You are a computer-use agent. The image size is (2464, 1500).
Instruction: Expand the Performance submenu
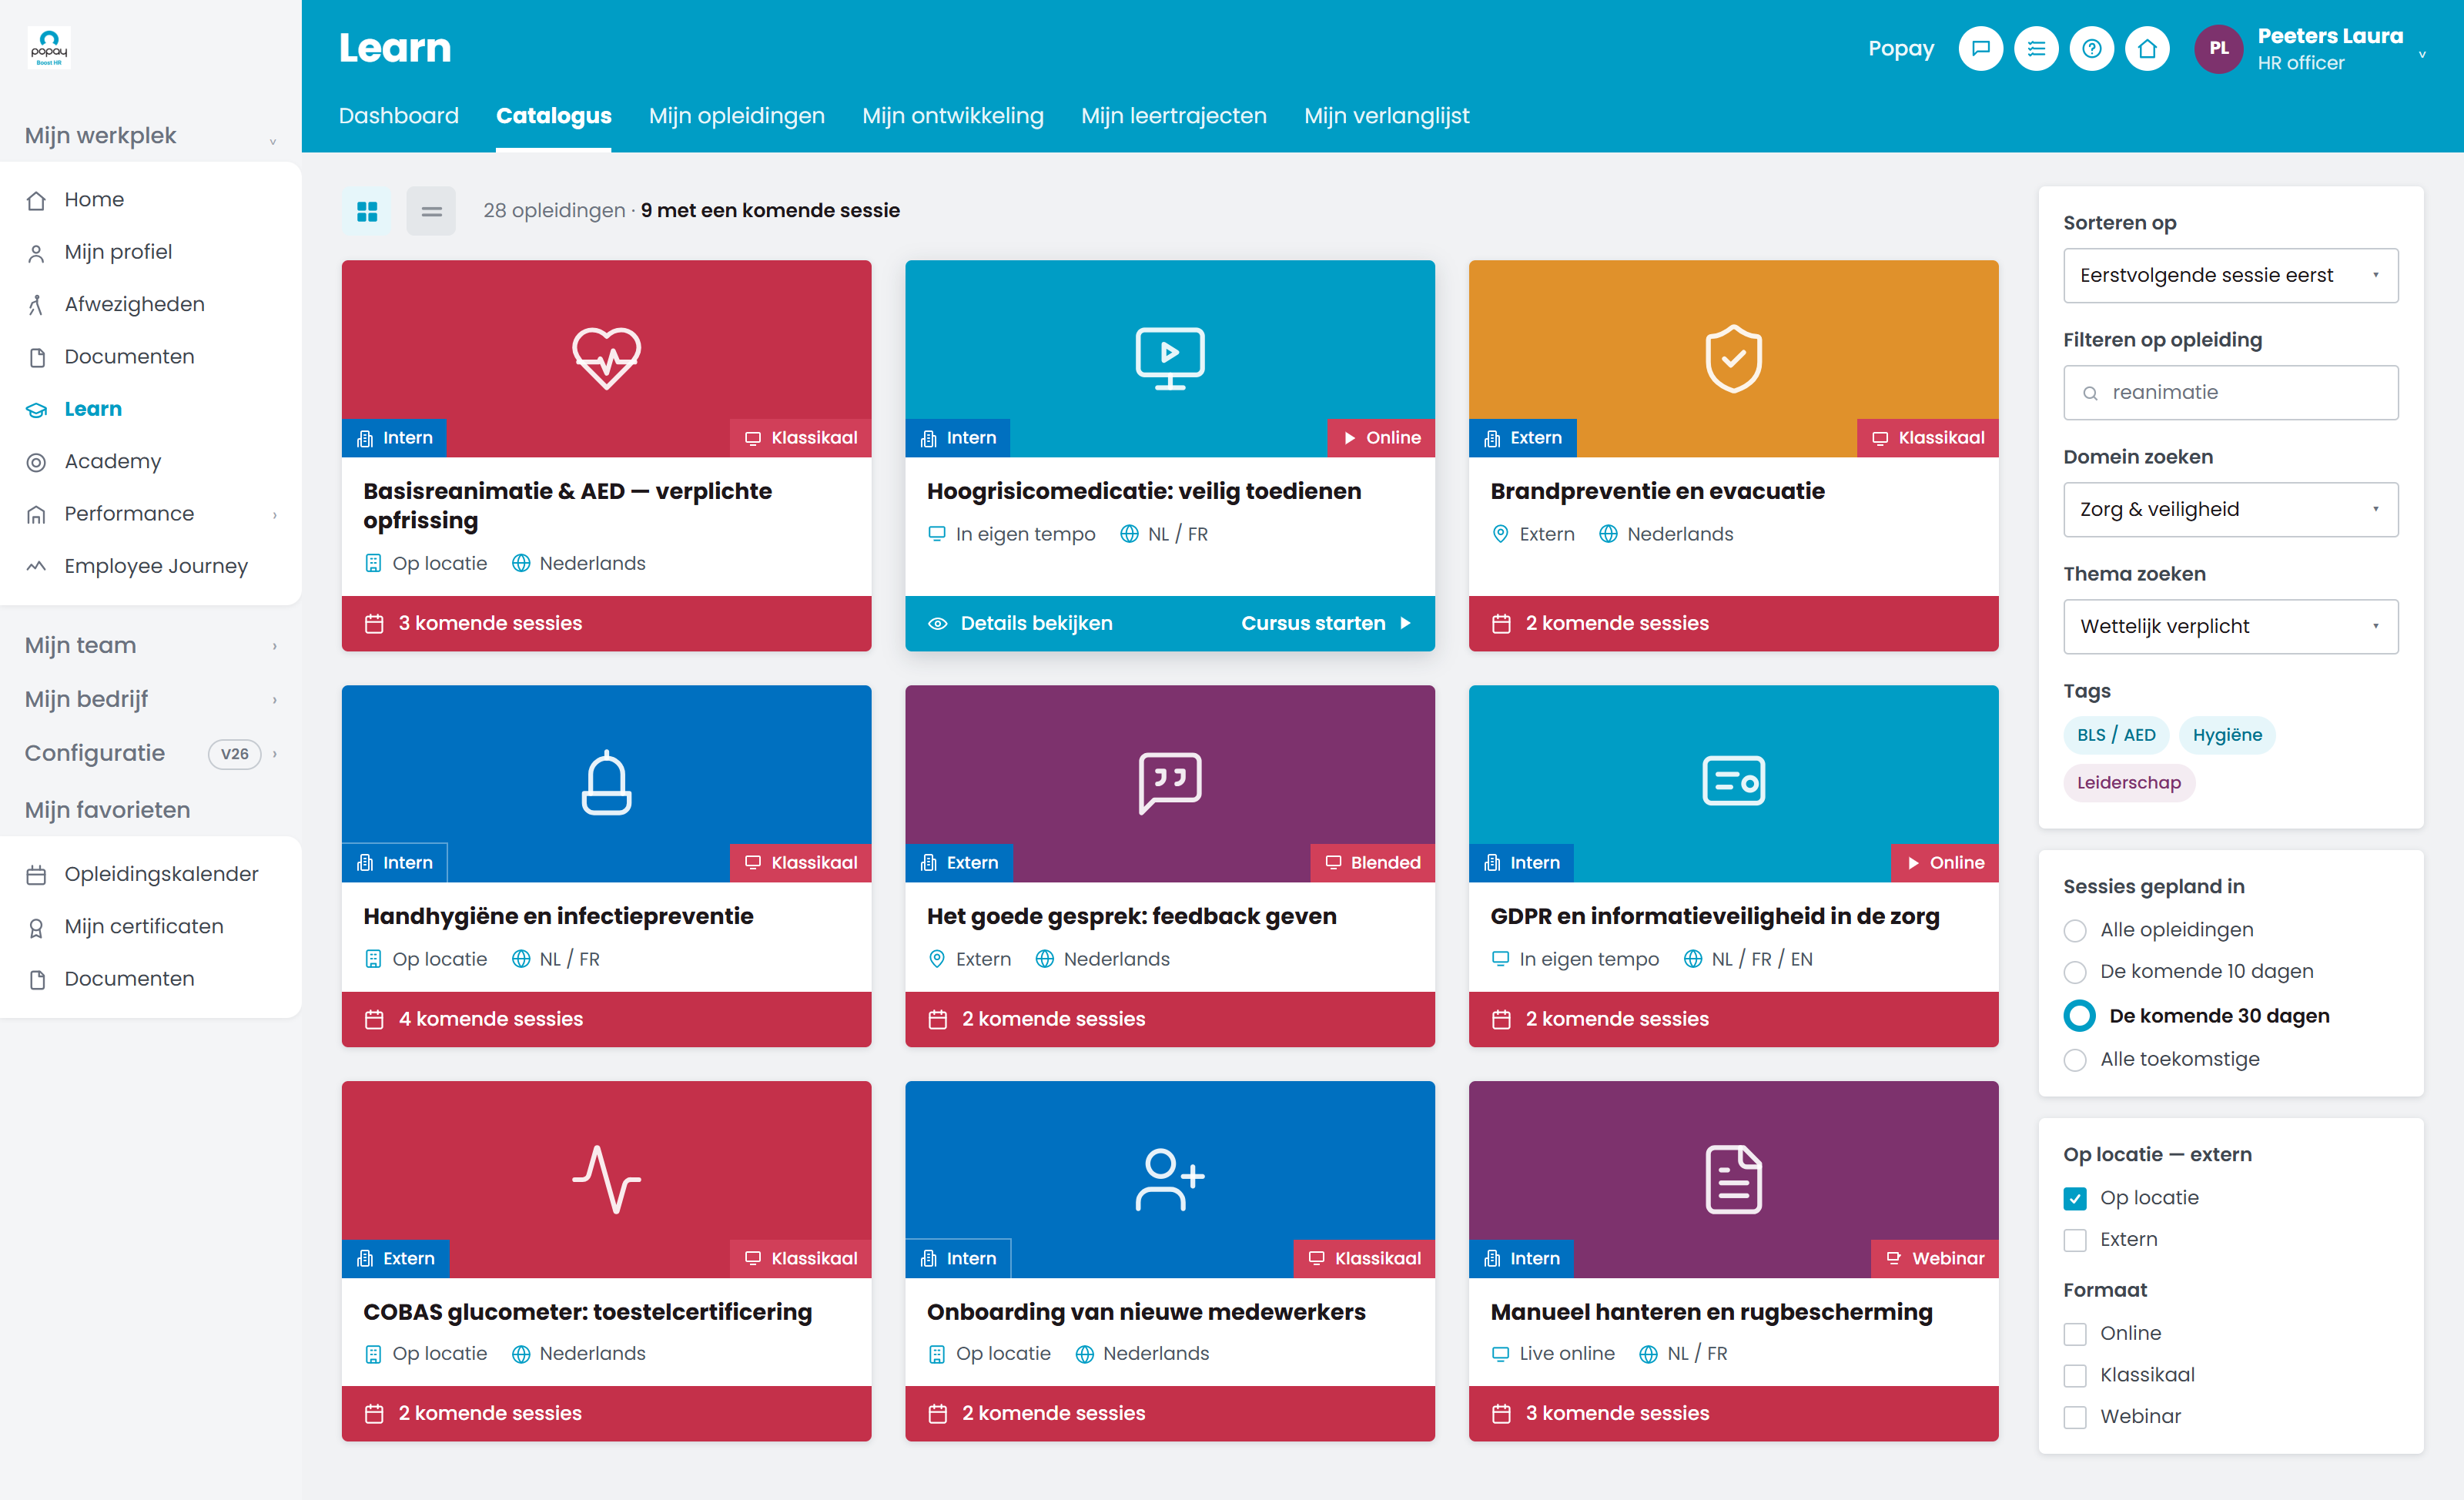[274, 514]
